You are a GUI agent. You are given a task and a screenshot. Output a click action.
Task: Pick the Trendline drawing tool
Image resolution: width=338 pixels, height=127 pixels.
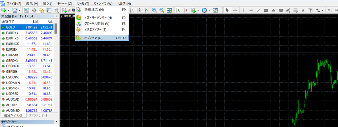(258, 10)
